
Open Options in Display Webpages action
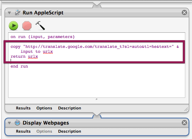[44, 131]
